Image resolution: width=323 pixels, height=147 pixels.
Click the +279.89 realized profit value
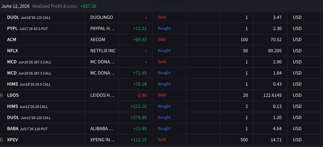coord(139,117)
